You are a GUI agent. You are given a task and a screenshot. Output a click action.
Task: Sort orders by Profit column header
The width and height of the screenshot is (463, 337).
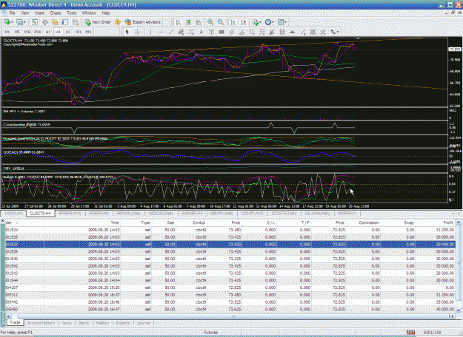(x=448, y=222)
